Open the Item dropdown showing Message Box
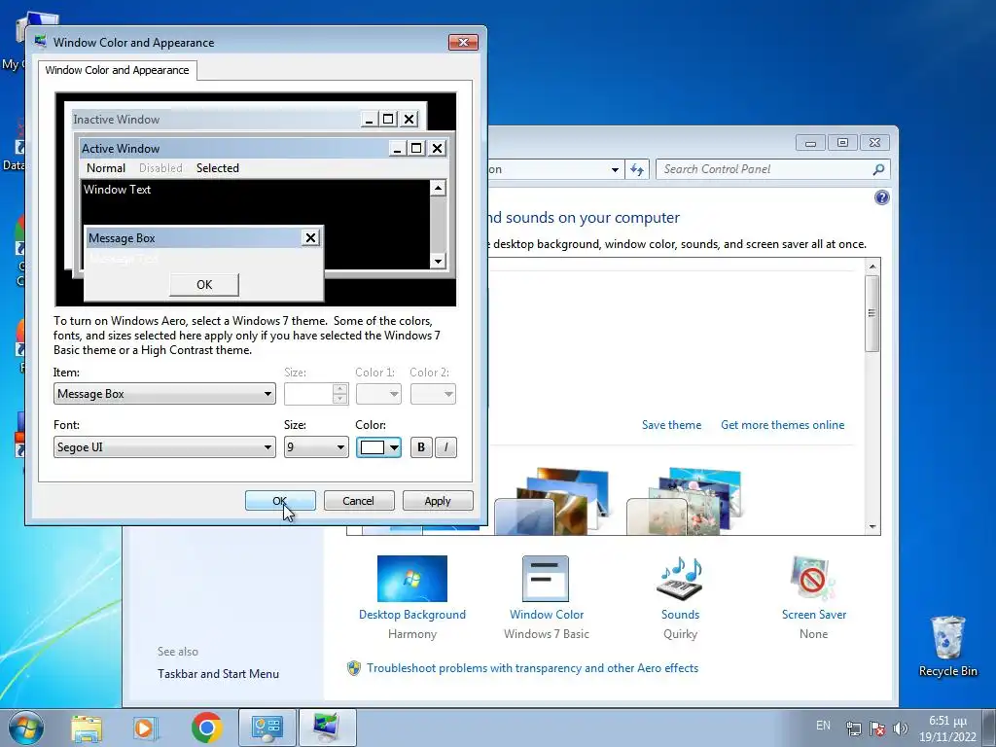The width and height of the screenshot is (996, 747). (164, 394)
